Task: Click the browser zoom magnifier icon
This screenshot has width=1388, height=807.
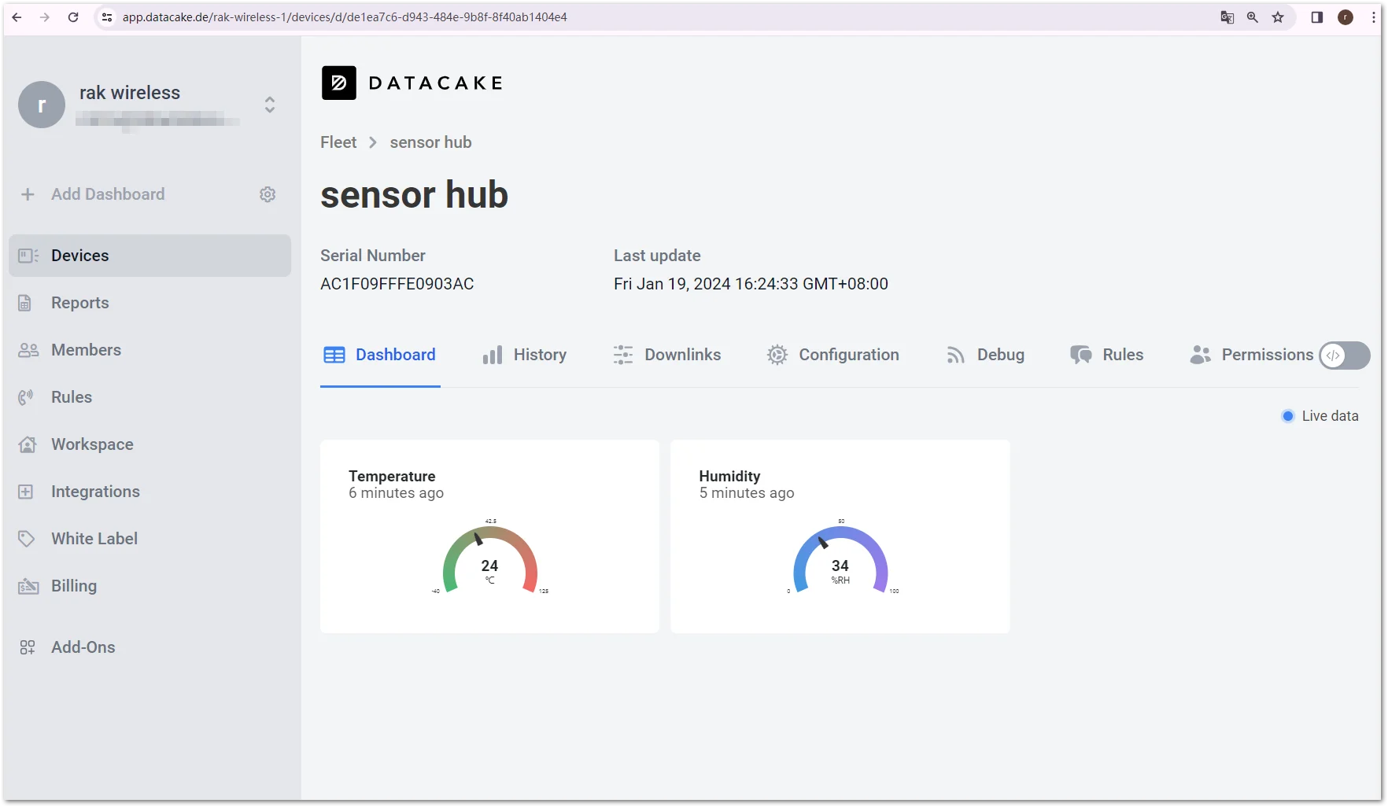Action: (x=1253, y=17)
